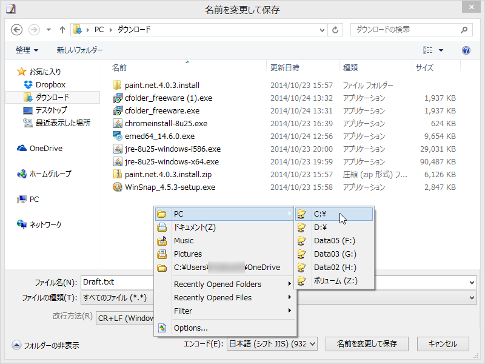The width and height of the screenshot is (485, 364).
Task: Refresh the ダウンロード folder view
Action: point(335,30)
